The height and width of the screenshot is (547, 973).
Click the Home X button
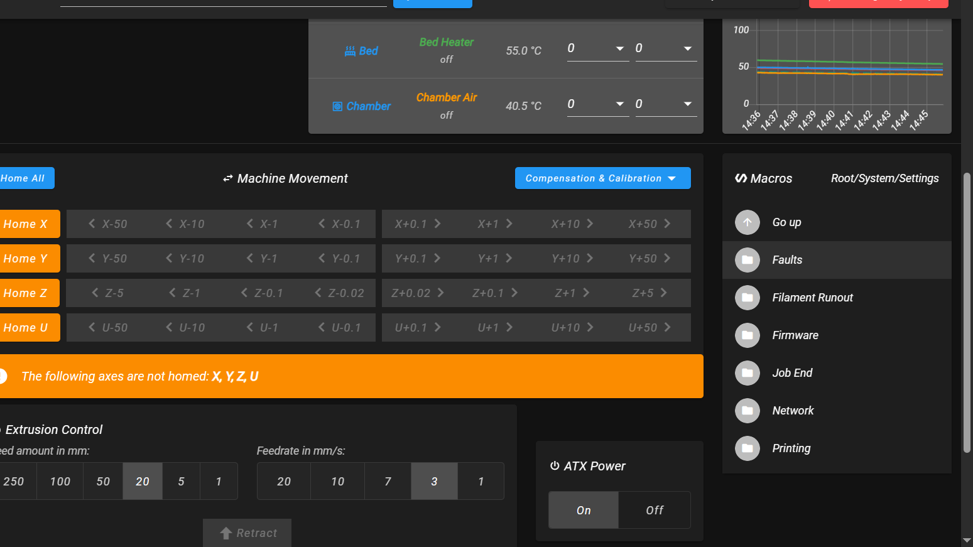click(29, 224)
